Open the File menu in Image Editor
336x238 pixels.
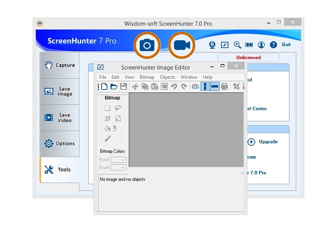pos(103,77)
